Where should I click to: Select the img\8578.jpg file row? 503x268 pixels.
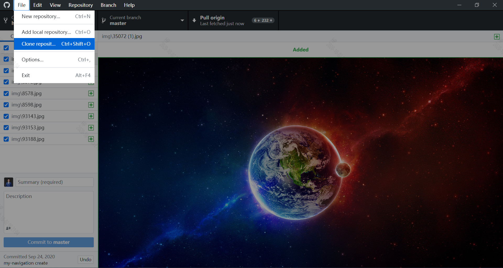tap(49, 93)
